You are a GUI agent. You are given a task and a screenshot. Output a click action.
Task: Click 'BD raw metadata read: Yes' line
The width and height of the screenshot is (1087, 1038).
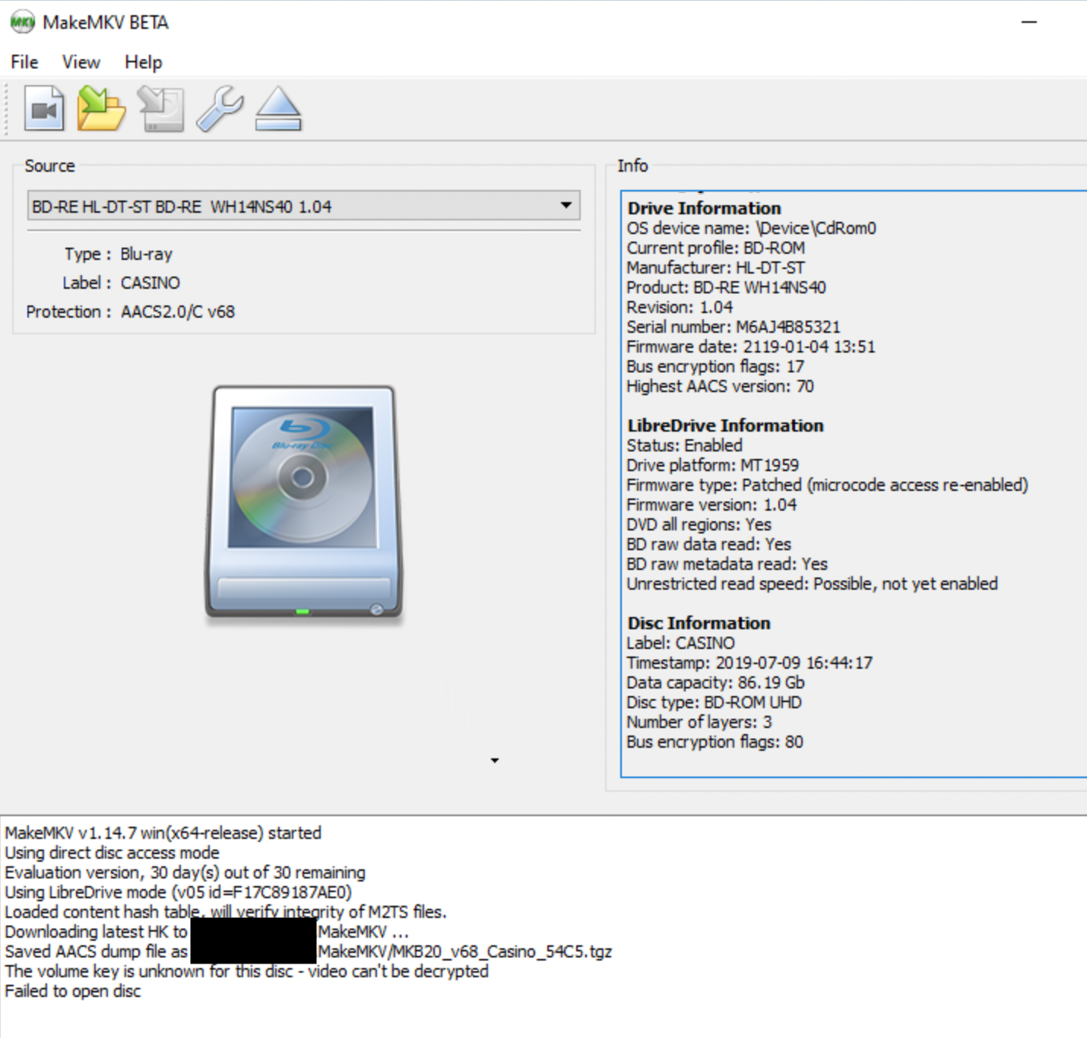click(x=727, y=564)
